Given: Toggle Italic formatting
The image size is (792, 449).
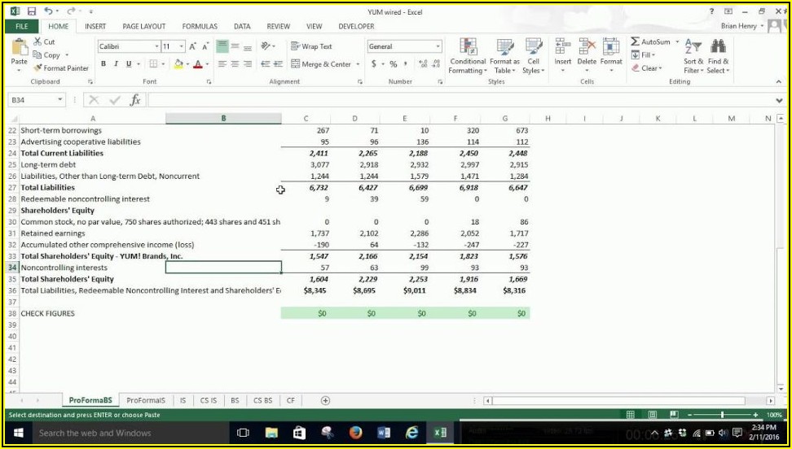Looking at the screenshot, I should click(x=116, y=64).
